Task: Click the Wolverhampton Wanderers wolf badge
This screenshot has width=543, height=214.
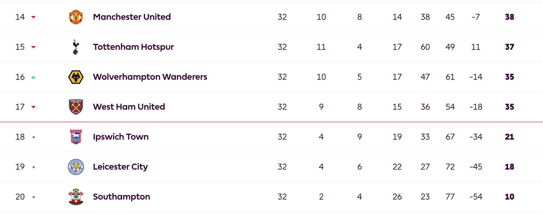Action: coord(76,77)
